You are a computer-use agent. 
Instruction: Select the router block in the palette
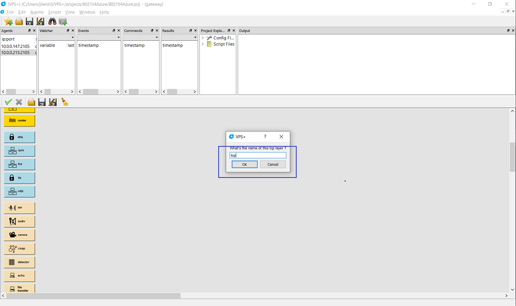20,120
